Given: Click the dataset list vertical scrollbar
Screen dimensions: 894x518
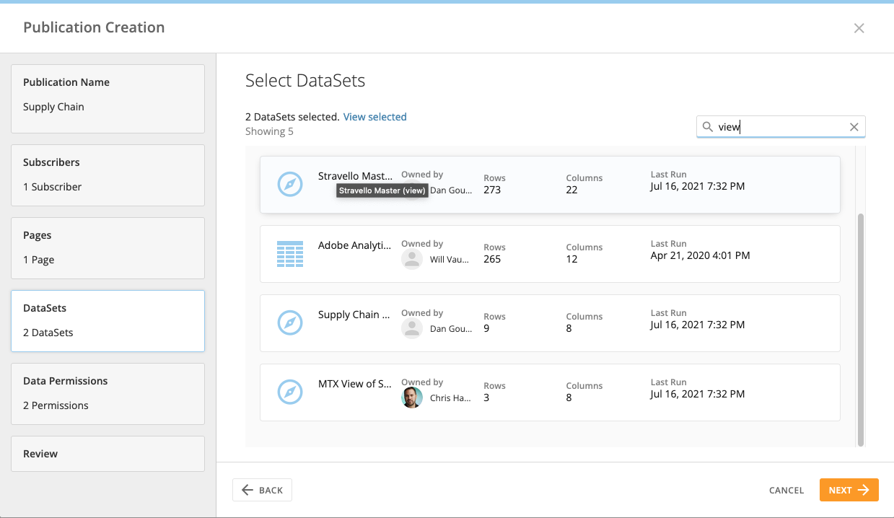Looking at the screenshot, I should coord(859,328).
